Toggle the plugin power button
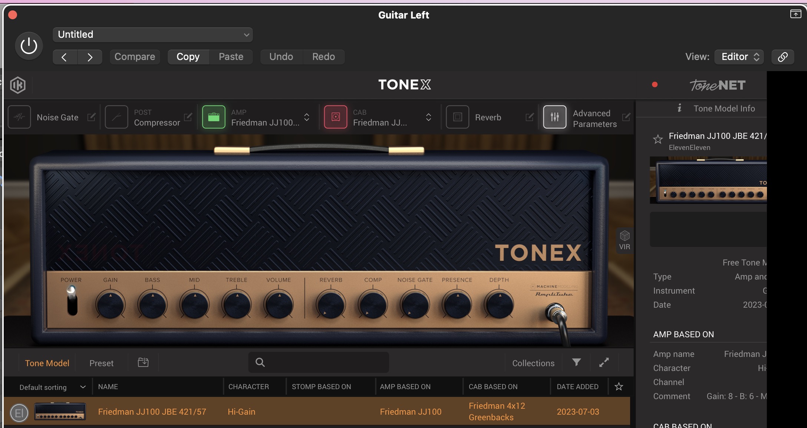807x428 pixels. (29, 46)
